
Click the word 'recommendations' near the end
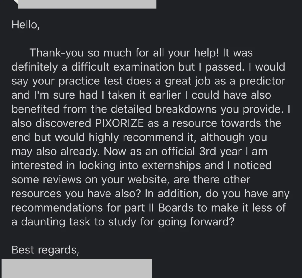tap(57, 208)
